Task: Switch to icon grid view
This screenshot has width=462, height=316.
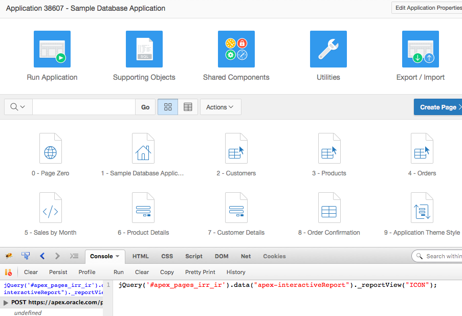Action: [168, 107]
